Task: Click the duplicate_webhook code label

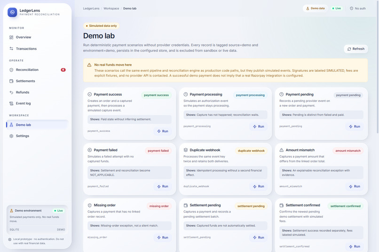Action: (x=196, y=186)
